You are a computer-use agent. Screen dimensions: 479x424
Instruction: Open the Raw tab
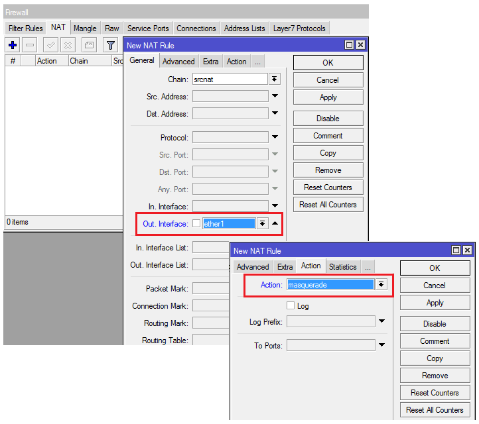pyautogui.click(x=112, y=28)
